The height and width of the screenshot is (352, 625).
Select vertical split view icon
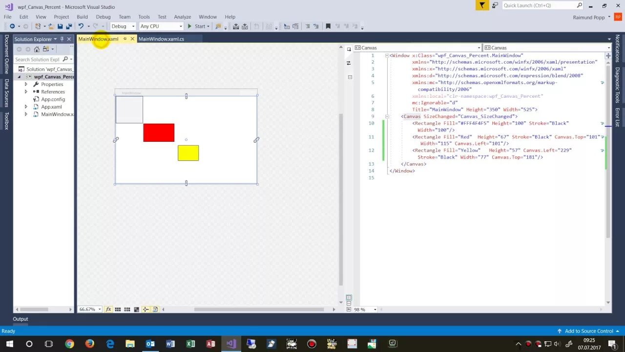pyautogui.click(x=349, y=297)
